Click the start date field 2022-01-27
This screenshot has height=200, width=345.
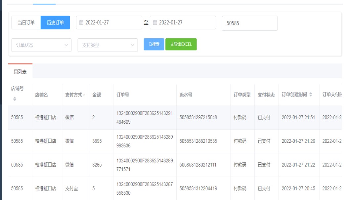pos(111,23)
